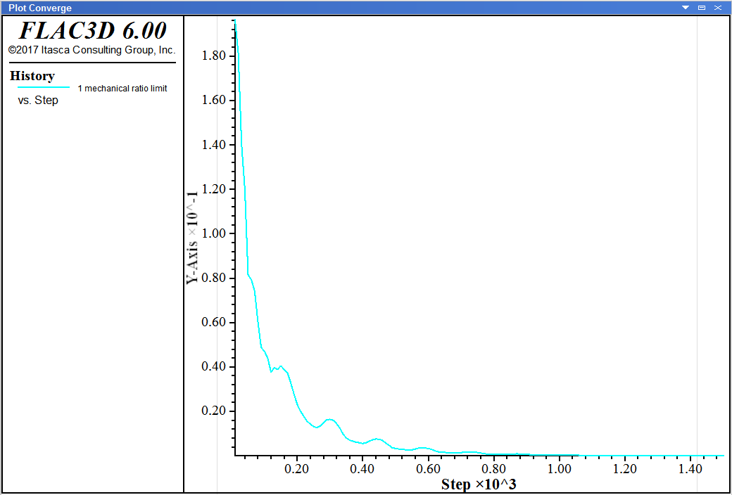Click the 1.40 y-axis tick value
This screenshot has height=495, width=732.
tap(213, 145)
